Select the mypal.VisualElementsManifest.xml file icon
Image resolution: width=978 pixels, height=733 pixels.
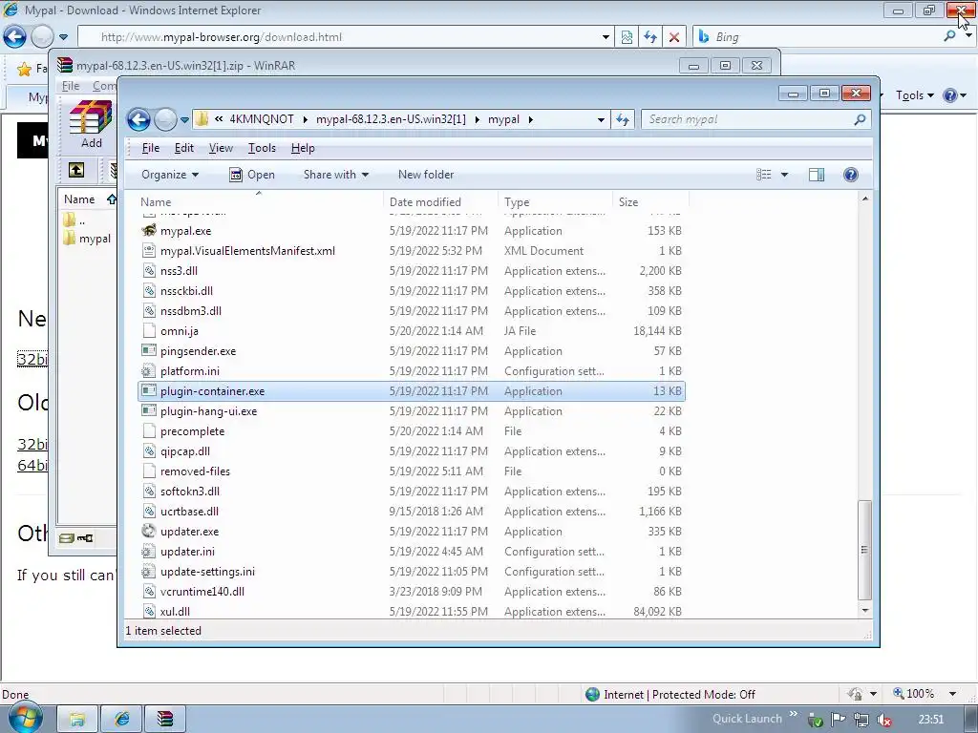(x=148, y=251)
